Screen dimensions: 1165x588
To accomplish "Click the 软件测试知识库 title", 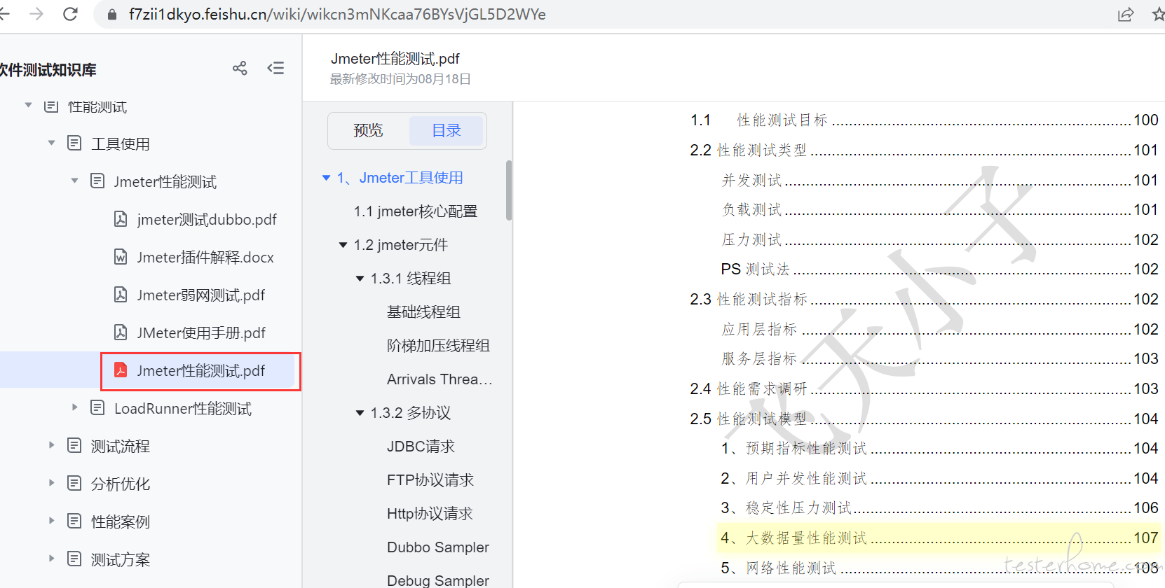I will [x=48, y=70].
